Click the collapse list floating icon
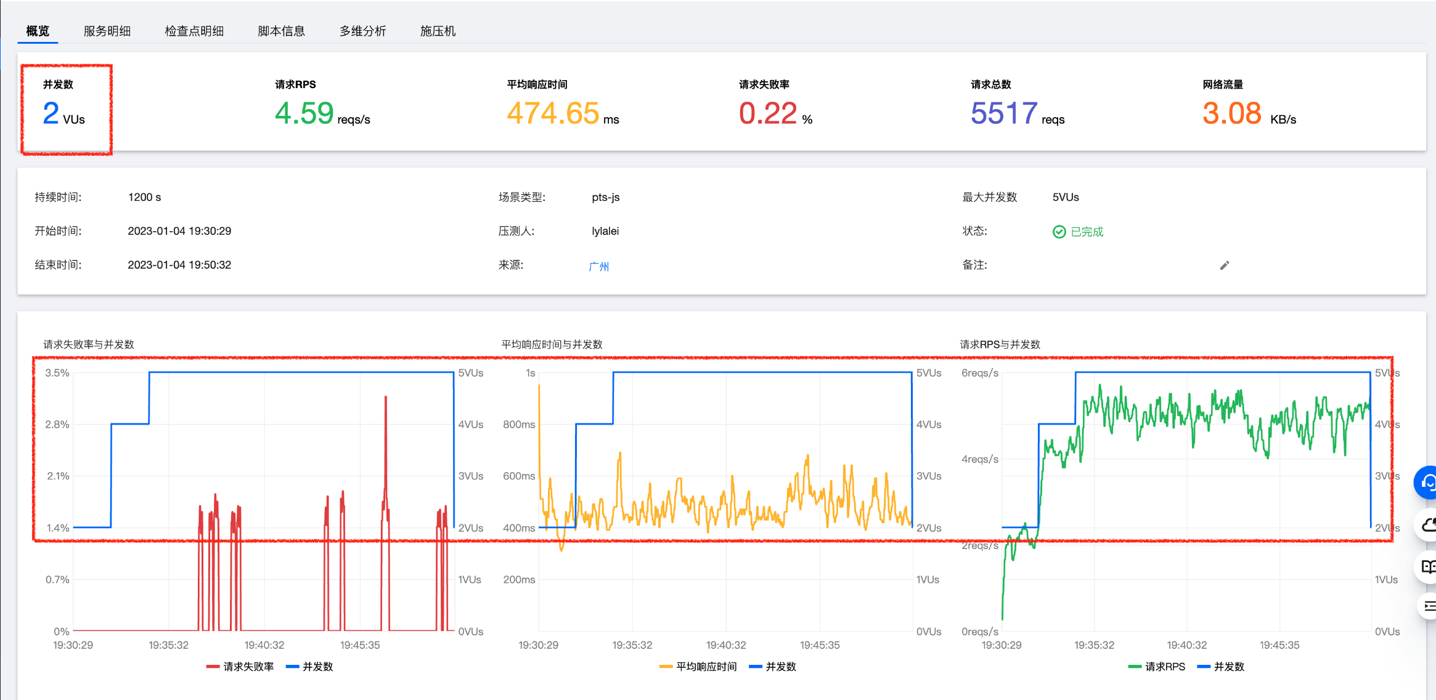This screenshot has height=700, width=1436. coord(1428,606)
